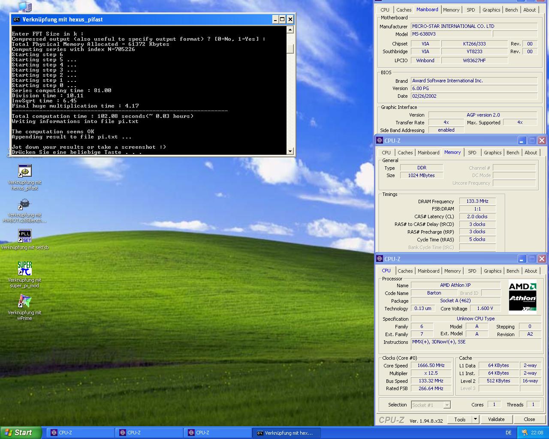Open Bench tab in bottom CPU-Z window

[513, 271]
